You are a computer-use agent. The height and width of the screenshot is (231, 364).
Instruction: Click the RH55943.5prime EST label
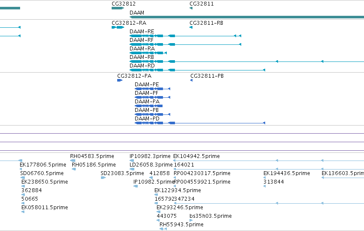[x=181, y=225]
